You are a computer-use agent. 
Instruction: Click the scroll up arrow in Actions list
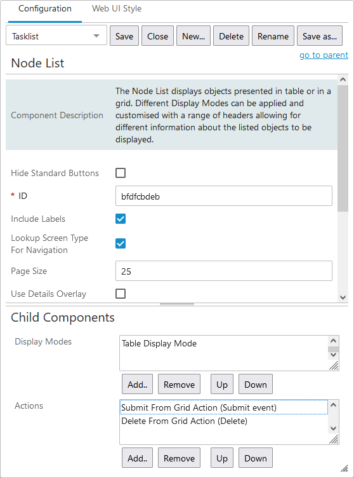(x=333, y=405)
